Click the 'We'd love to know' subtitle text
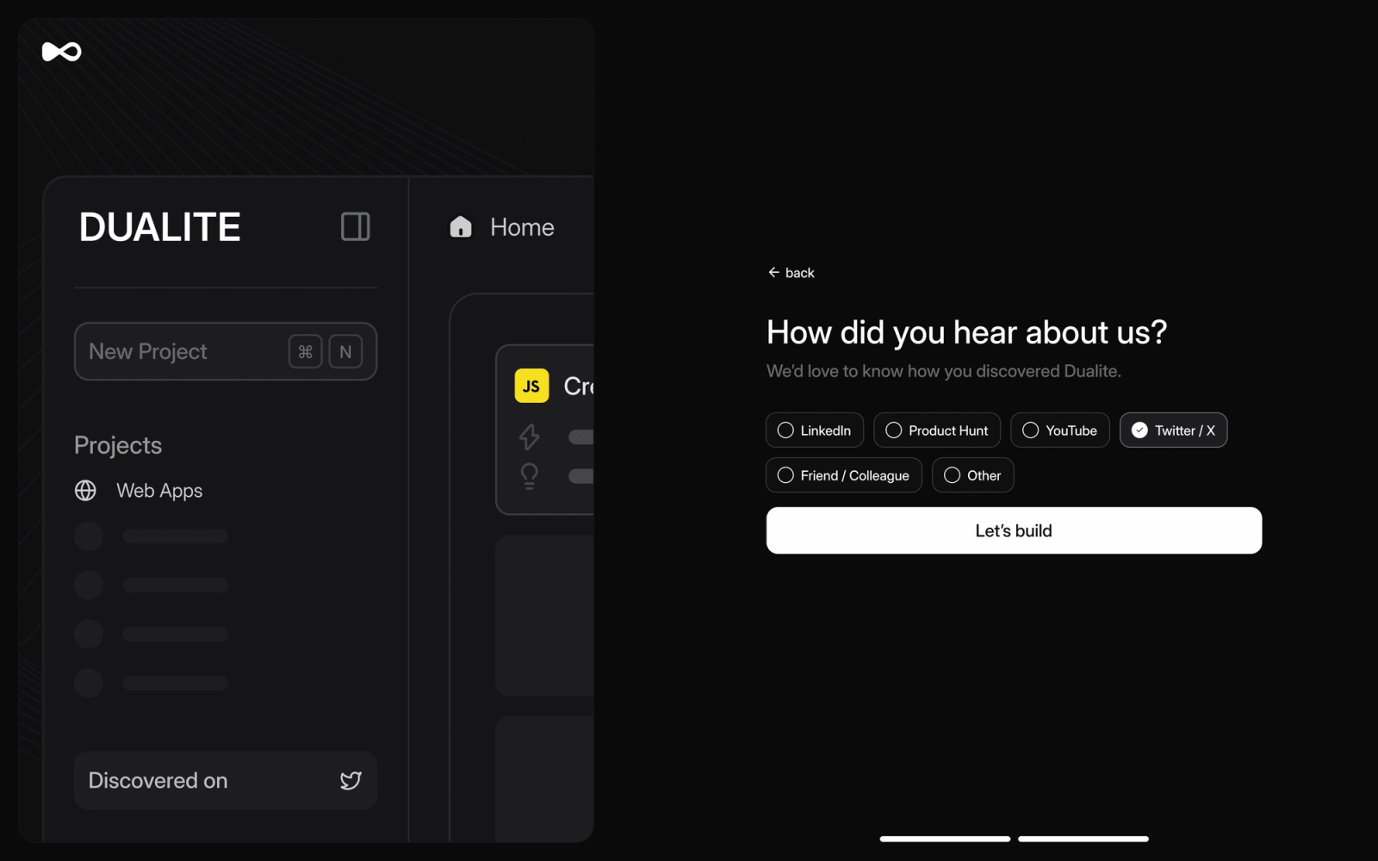This screenshot has height=861, width=1378. tap(943, 371)
